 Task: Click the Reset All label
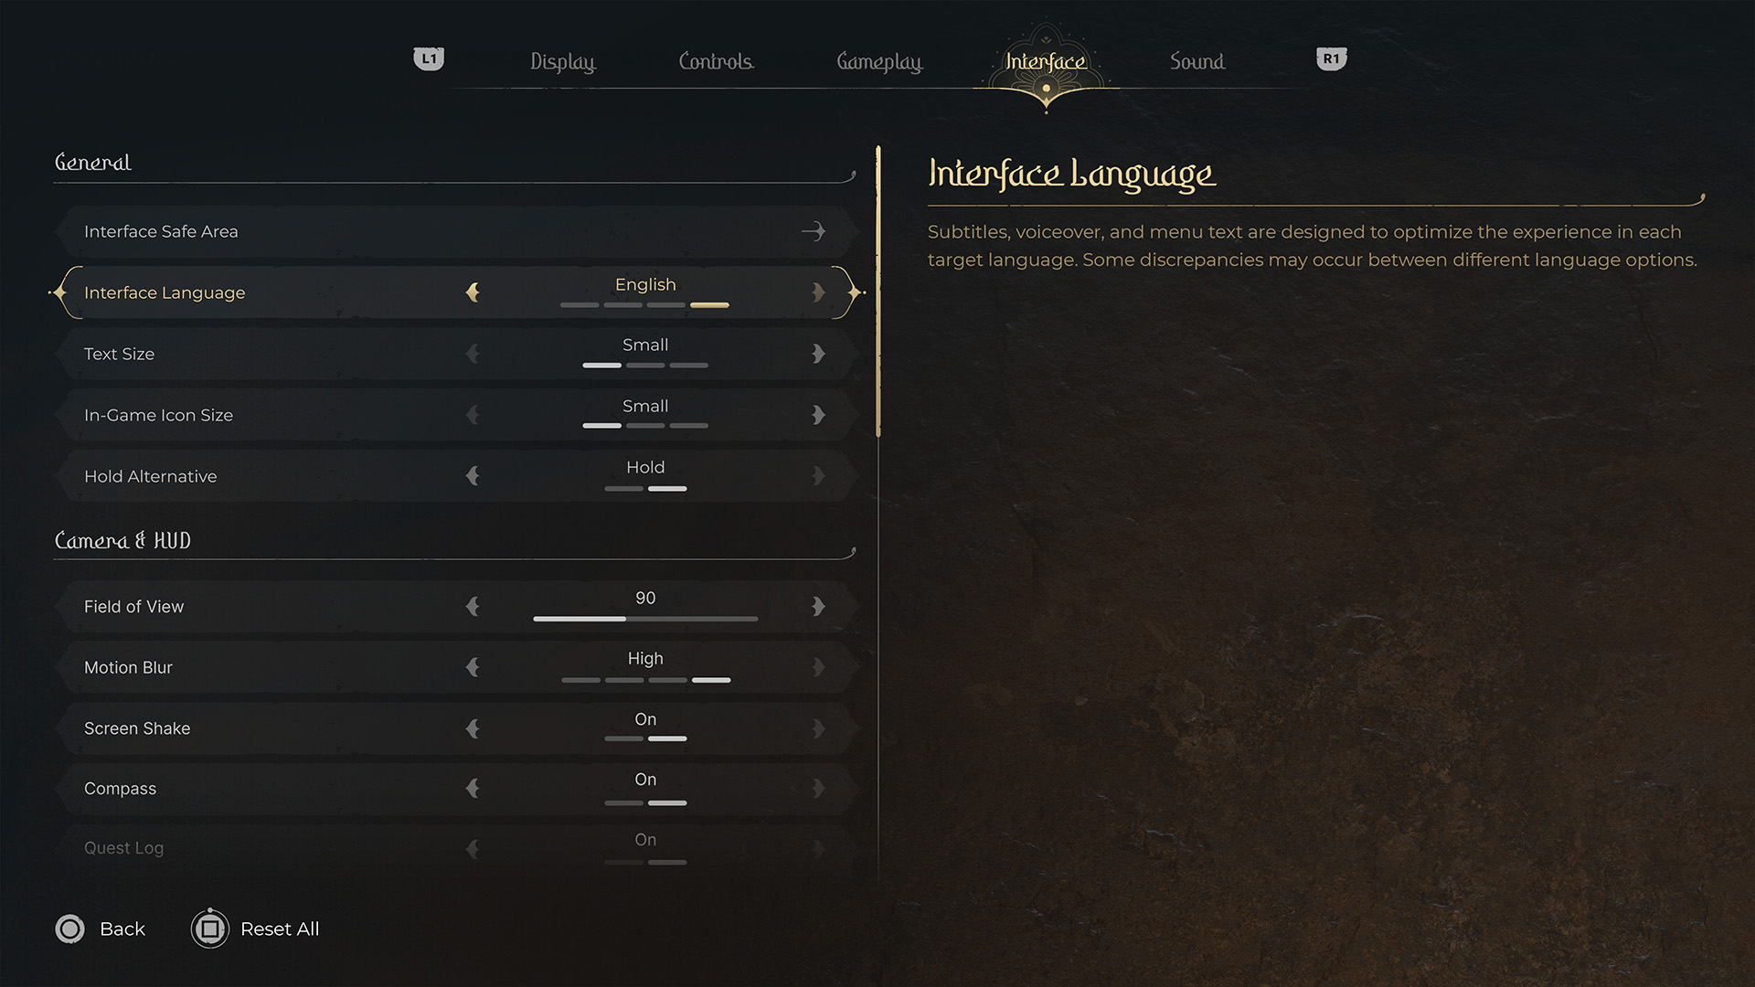[279, 929]
